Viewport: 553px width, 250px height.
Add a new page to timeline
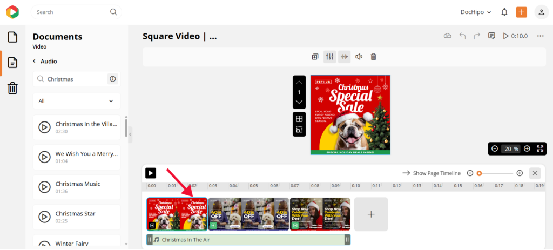(x=371, y=214)
